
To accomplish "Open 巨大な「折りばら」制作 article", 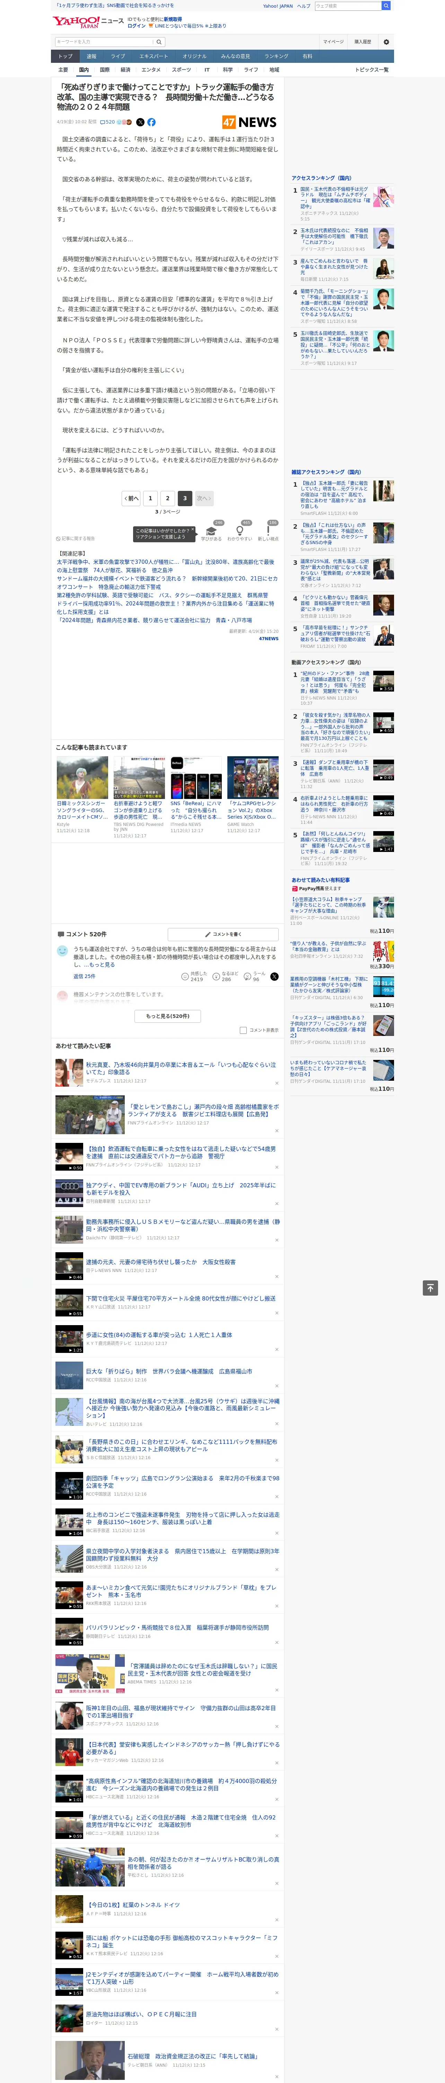I will click(x=169, y=1371).
